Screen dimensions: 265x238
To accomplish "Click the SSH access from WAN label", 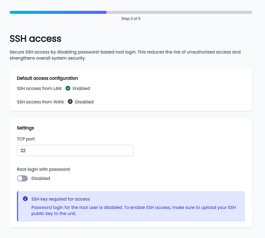I will point(40,102).
